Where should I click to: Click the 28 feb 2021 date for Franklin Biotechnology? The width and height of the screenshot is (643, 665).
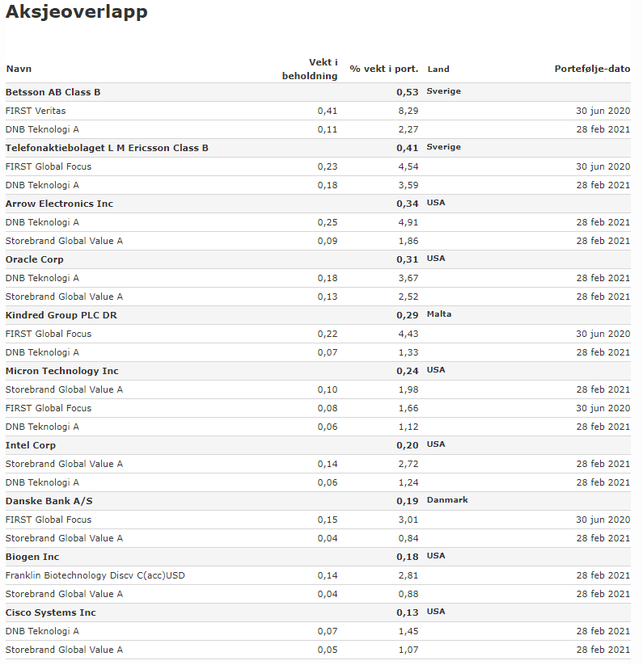[x=603, y=575]
